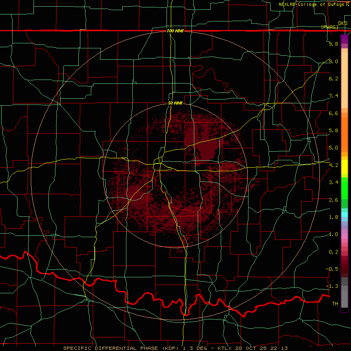Click the cyan segment near 1.8
The width and height of the screenshot is (351, 351).
pyautogui.click(x=344, y=214)
